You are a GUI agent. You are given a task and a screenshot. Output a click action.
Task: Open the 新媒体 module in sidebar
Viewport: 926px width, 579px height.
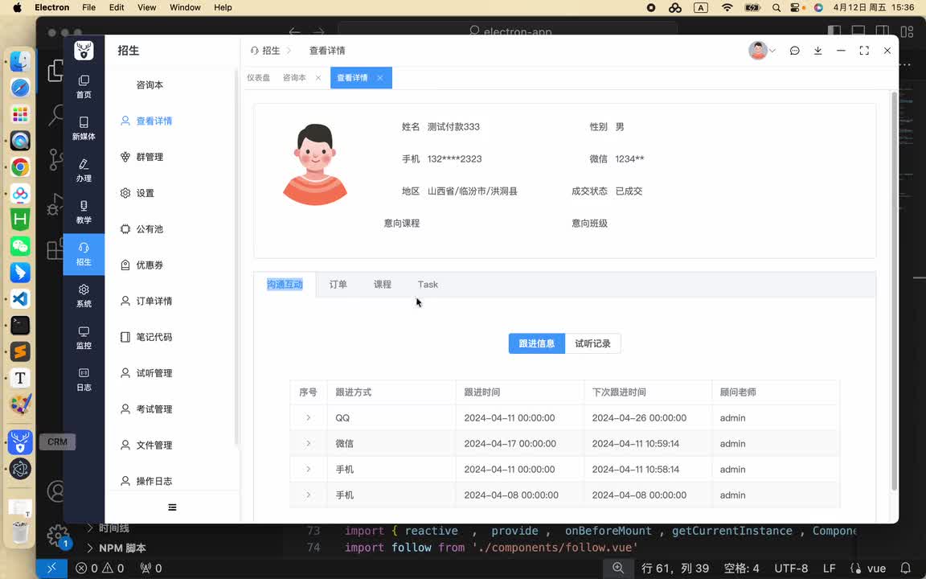click(84, 128)
